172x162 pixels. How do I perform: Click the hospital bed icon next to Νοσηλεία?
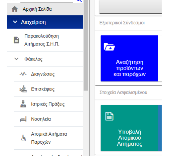point(23,119)
